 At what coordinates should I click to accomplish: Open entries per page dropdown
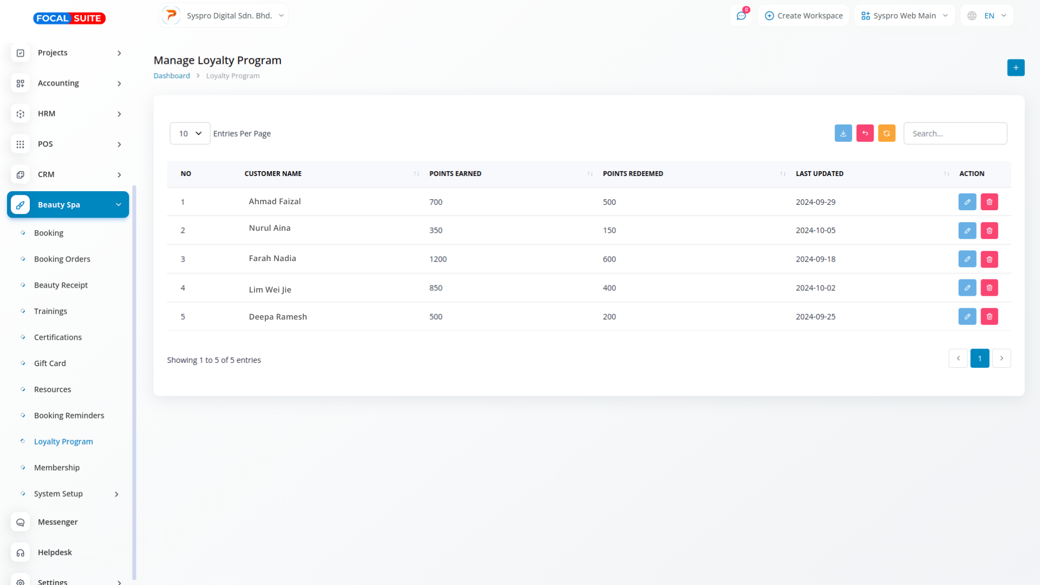tap(190, 134)
